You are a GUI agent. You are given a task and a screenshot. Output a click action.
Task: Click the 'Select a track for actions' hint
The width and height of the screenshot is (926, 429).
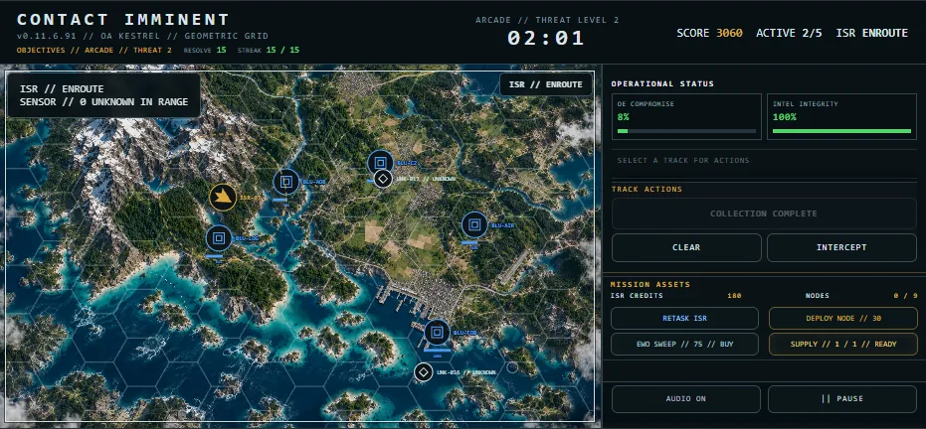click(x=683, y=160)
